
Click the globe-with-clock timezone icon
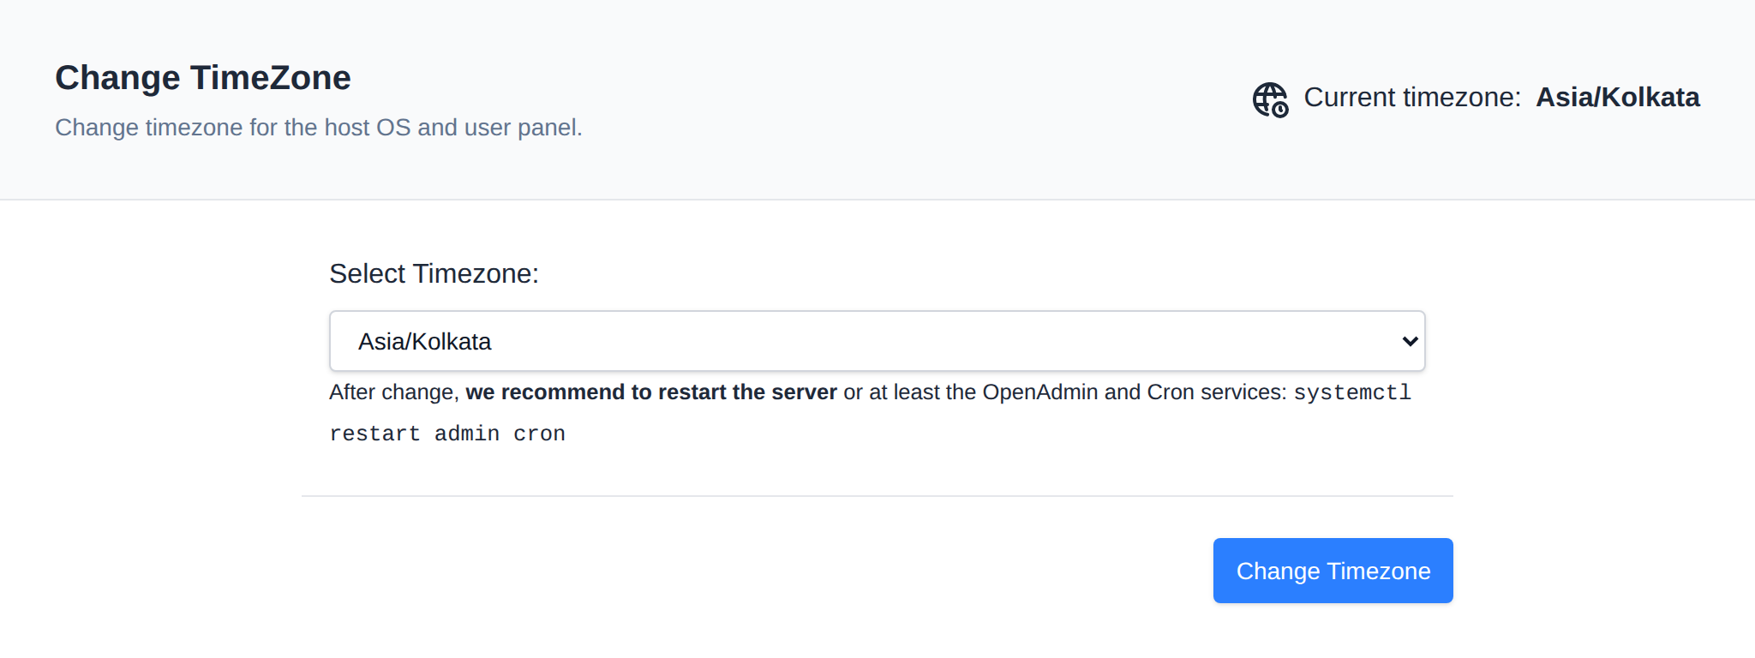tap(1270, 99)
